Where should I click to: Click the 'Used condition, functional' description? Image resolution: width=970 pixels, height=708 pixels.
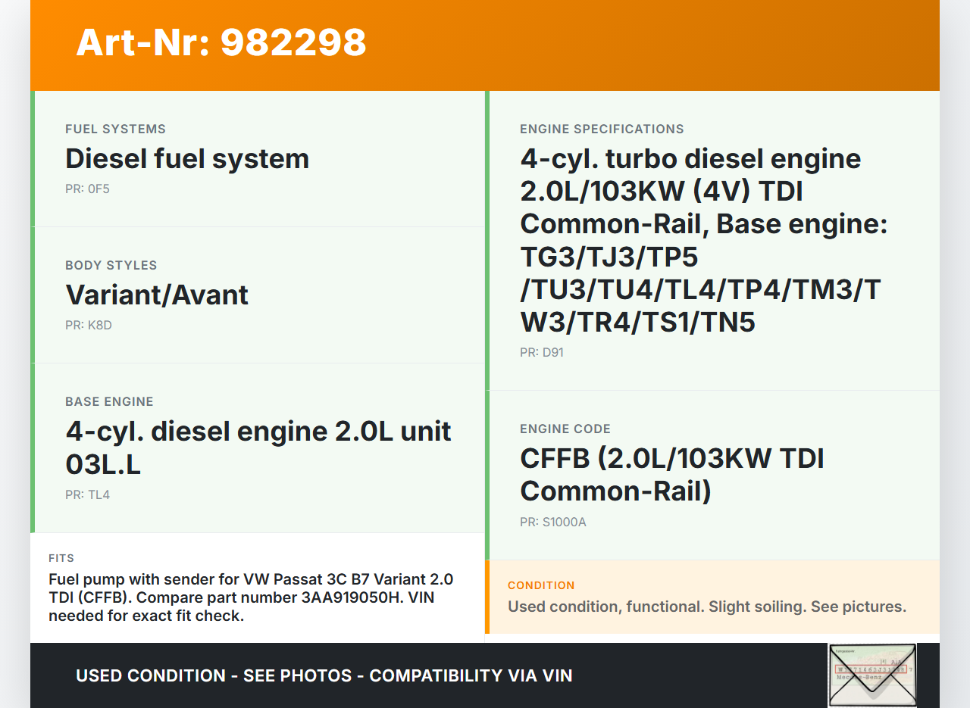(x=706, y=607)
